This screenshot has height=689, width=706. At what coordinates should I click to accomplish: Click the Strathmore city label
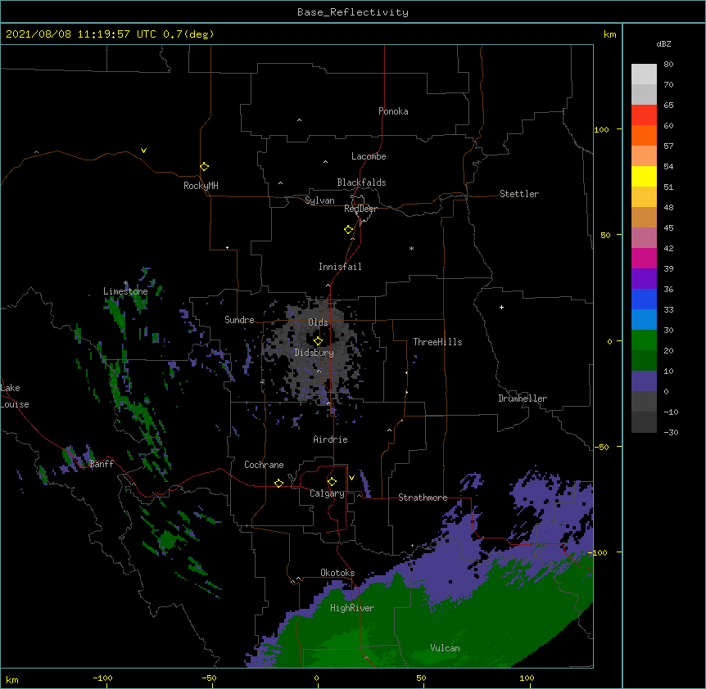coord(423,498)
